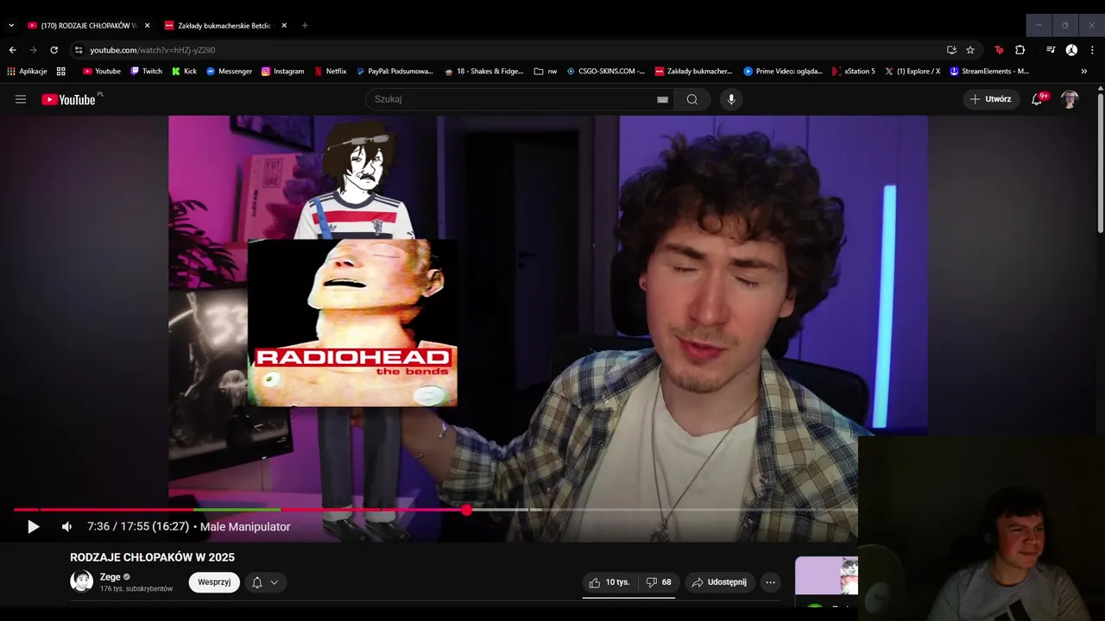Open the Explore / X bookmark

[x=912, y=72]
